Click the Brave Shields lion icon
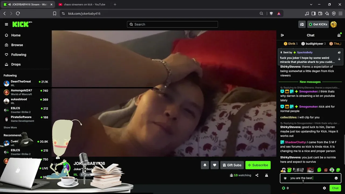345x194 pixels. coord(271,13)
